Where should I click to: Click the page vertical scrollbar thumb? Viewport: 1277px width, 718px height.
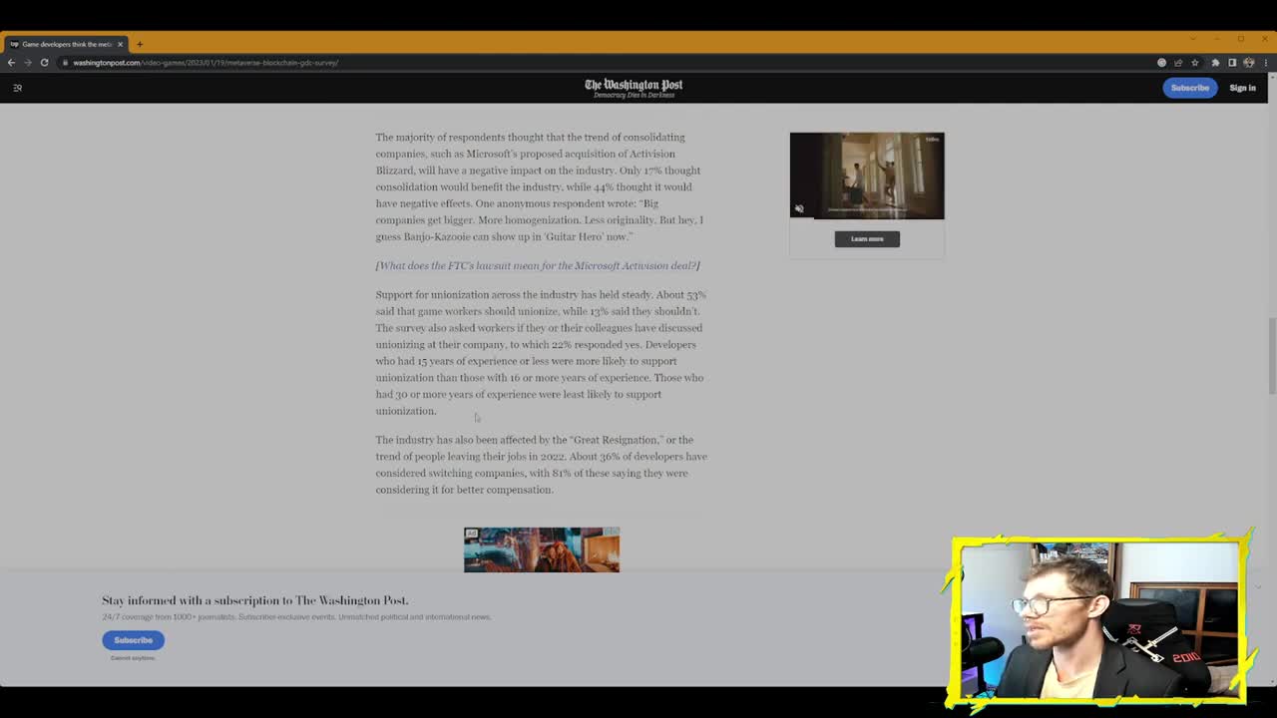(1271, 356)
